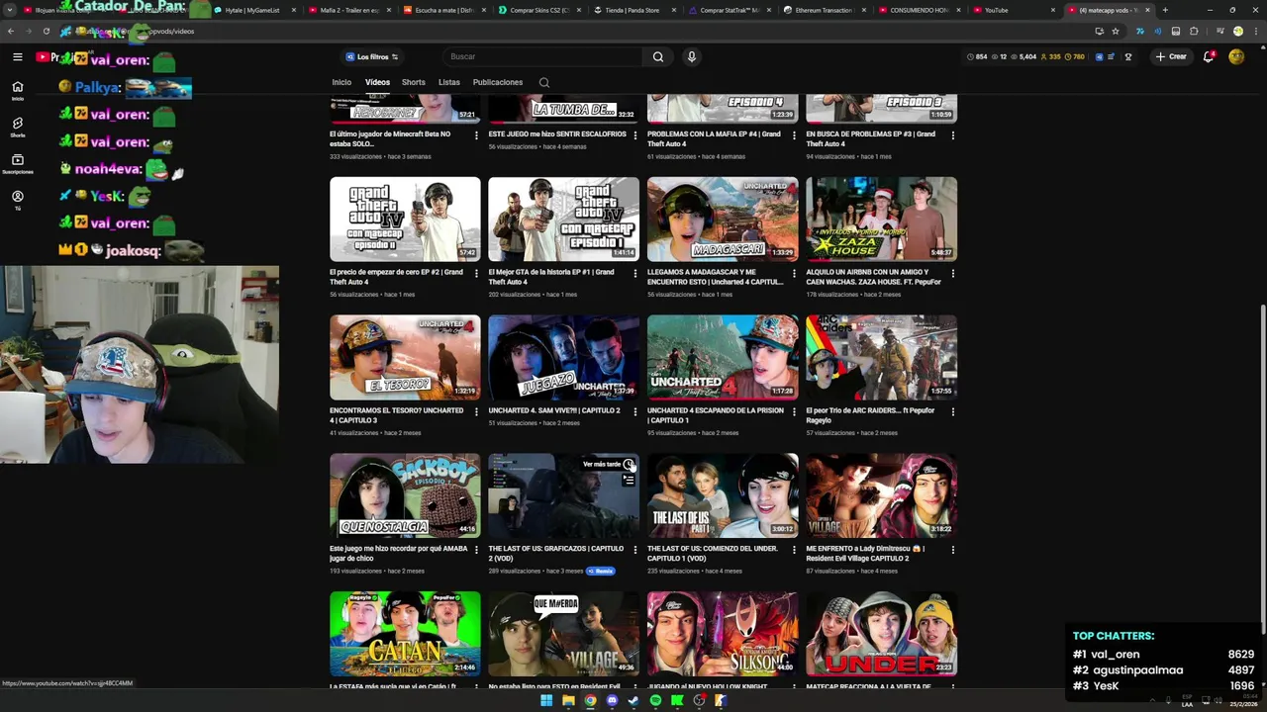Open options for El precio de empezar de cero

point(476,274)
